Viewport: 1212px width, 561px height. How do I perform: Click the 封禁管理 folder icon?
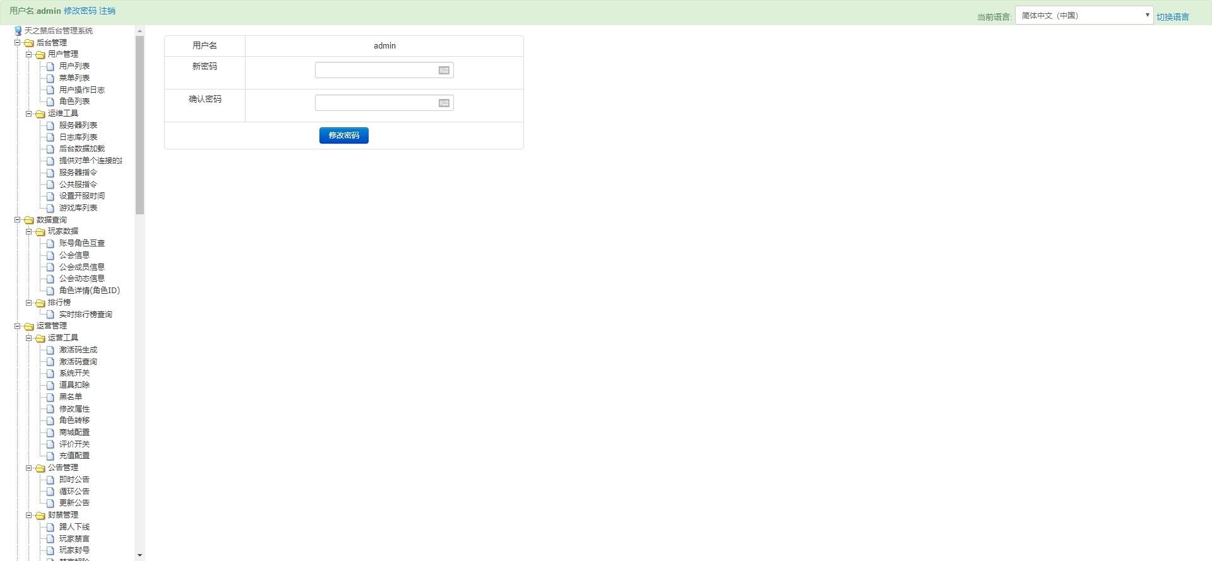point(40,516)
